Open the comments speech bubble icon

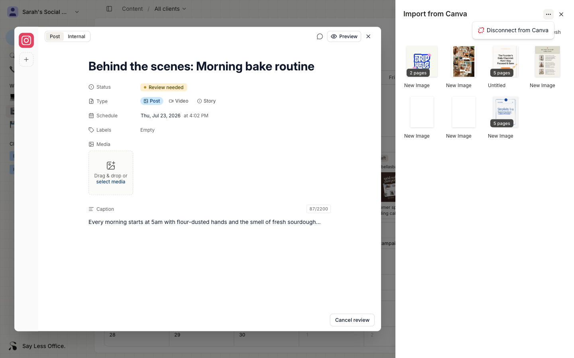(x=320, y=37)
